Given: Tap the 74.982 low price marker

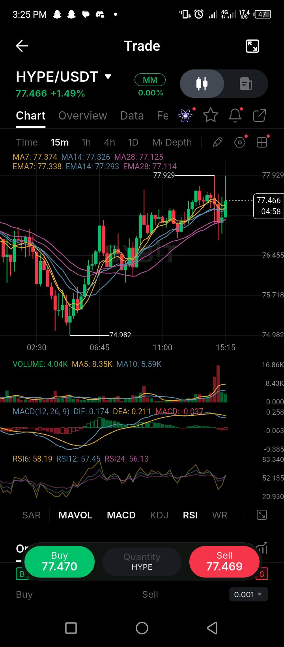Looking at the screenshot, I should pyautogui.click(x=120, y=335).
